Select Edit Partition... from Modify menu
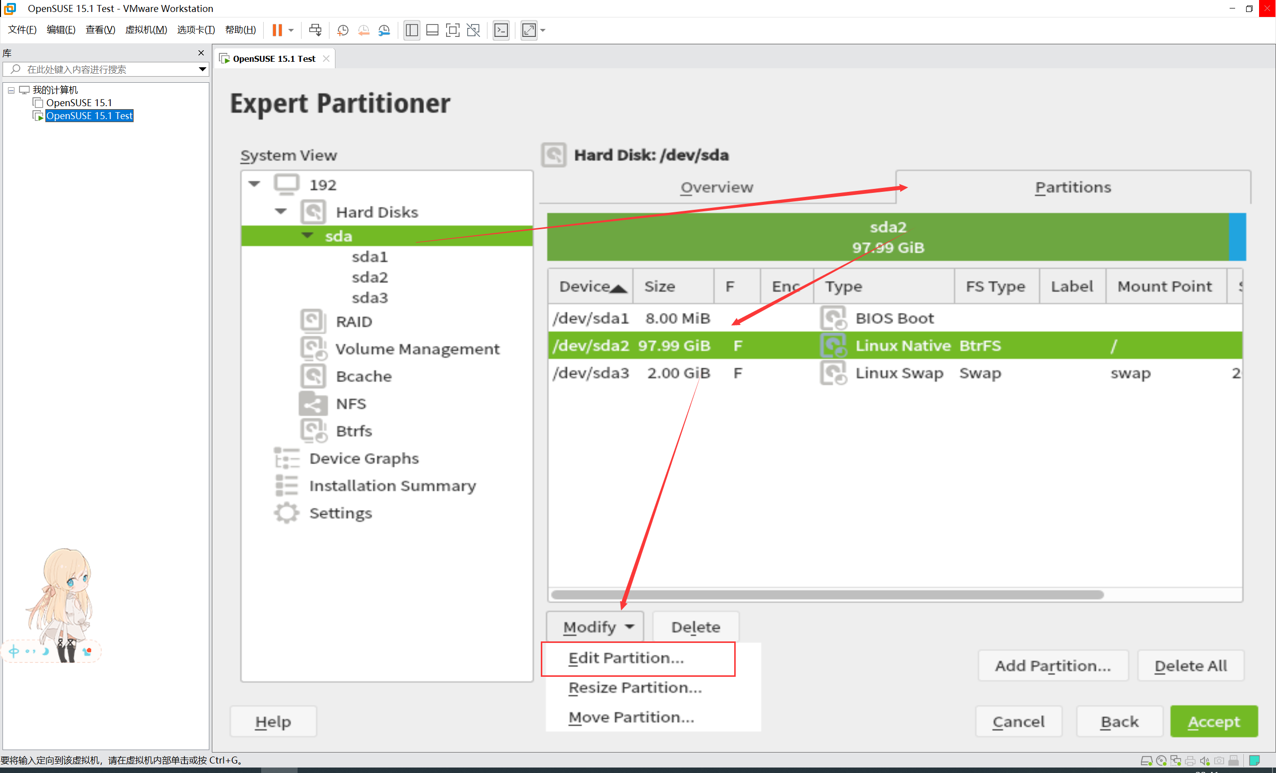 pos(626,658)
